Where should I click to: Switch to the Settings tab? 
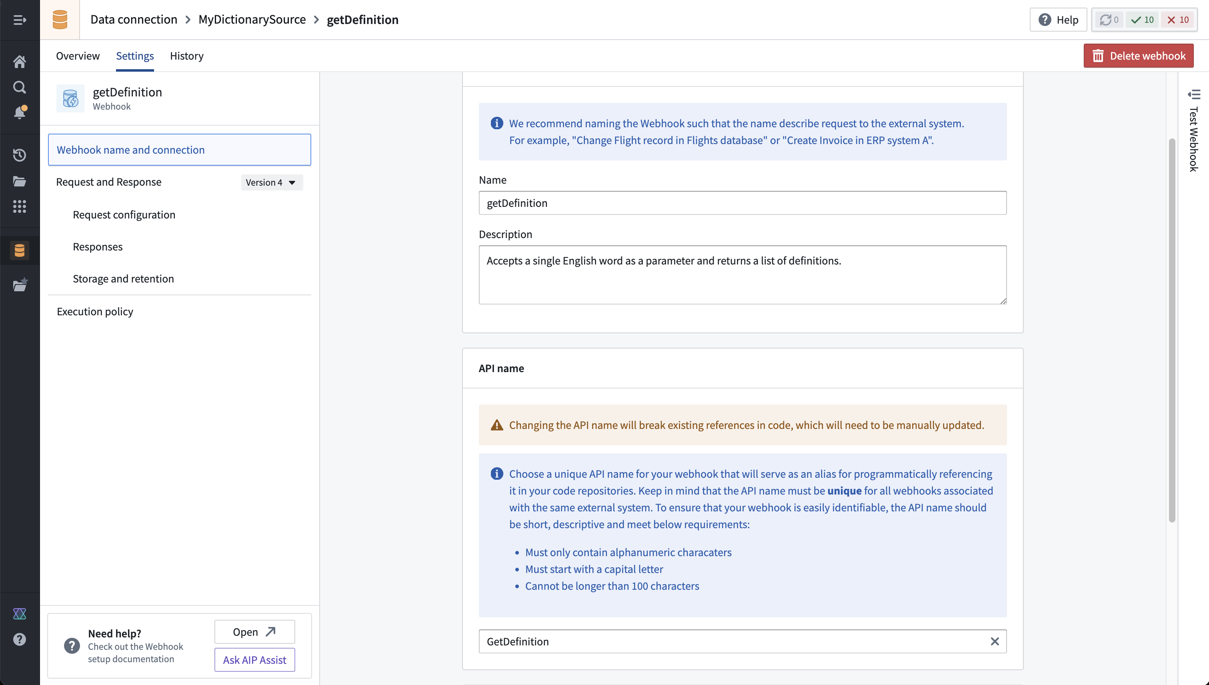(134, 56)
